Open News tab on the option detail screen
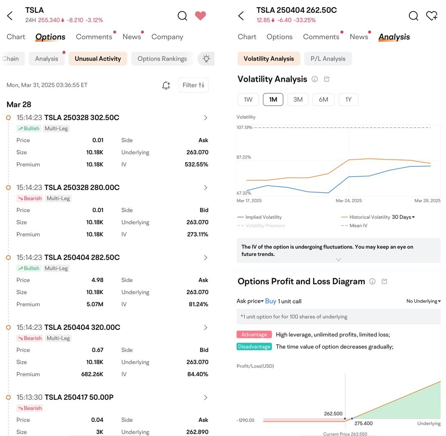Screen dimensions: 446x436 click(x=359, y=37)
